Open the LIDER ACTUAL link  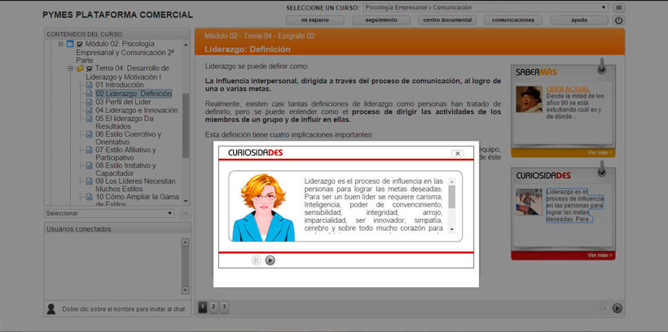(568, 90)
